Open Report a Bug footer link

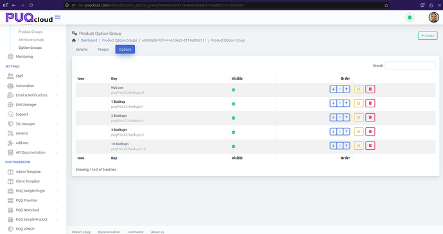82,232
